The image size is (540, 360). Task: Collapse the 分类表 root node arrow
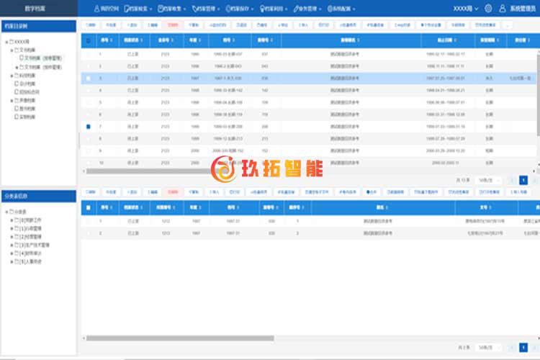coord(6,212)
